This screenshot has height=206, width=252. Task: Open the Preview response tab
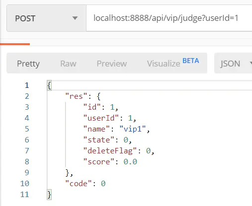(112, 64)
